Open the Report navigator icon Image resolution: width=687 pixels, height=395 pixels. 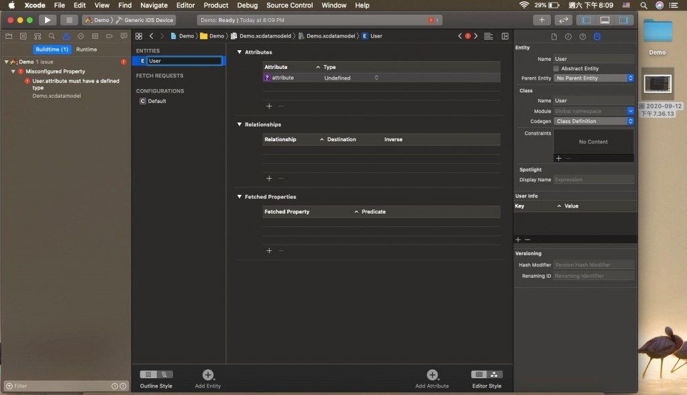click(124, 36)
